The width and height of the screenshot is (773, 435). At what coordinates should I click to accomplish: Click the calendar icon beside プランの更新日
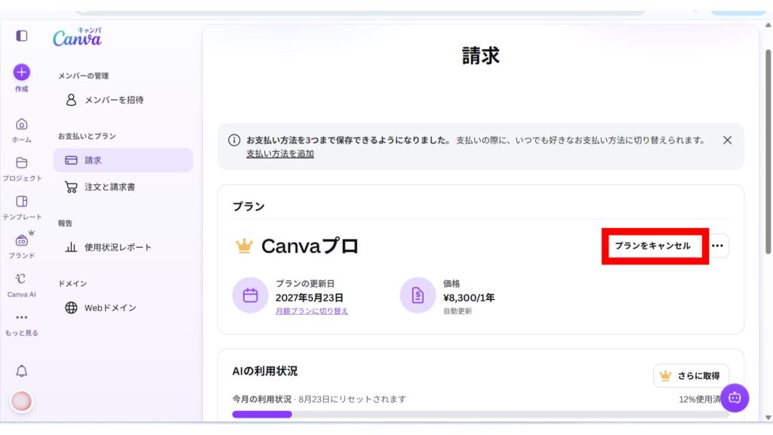251,295
